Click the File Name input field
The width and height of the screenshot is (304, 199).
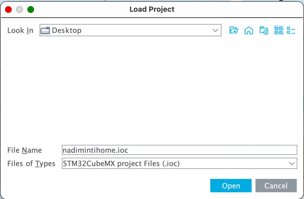click(x=179, y=150)
